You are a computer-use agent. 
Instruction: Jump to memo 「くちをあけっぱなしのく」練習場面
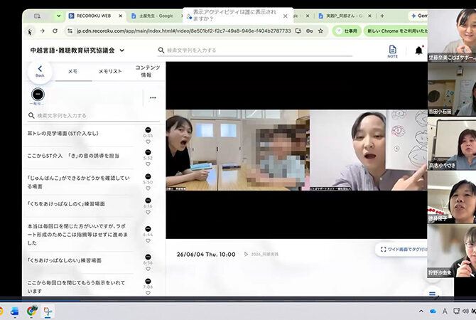coord(66,204)
